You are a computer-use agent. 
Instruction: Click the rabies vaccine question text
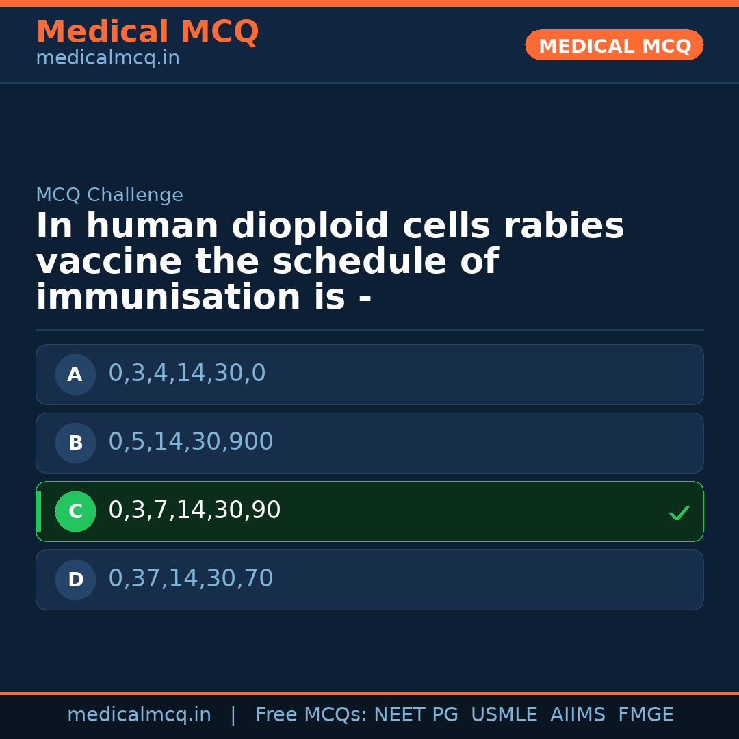330,262
